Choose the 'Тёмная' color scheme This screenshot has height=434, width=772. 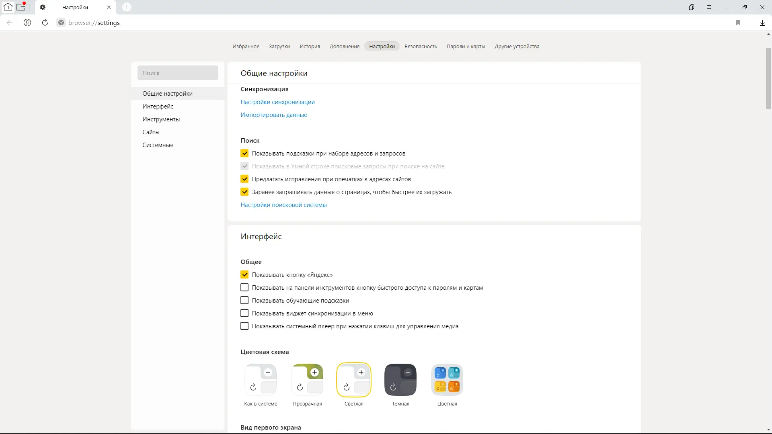400,380
